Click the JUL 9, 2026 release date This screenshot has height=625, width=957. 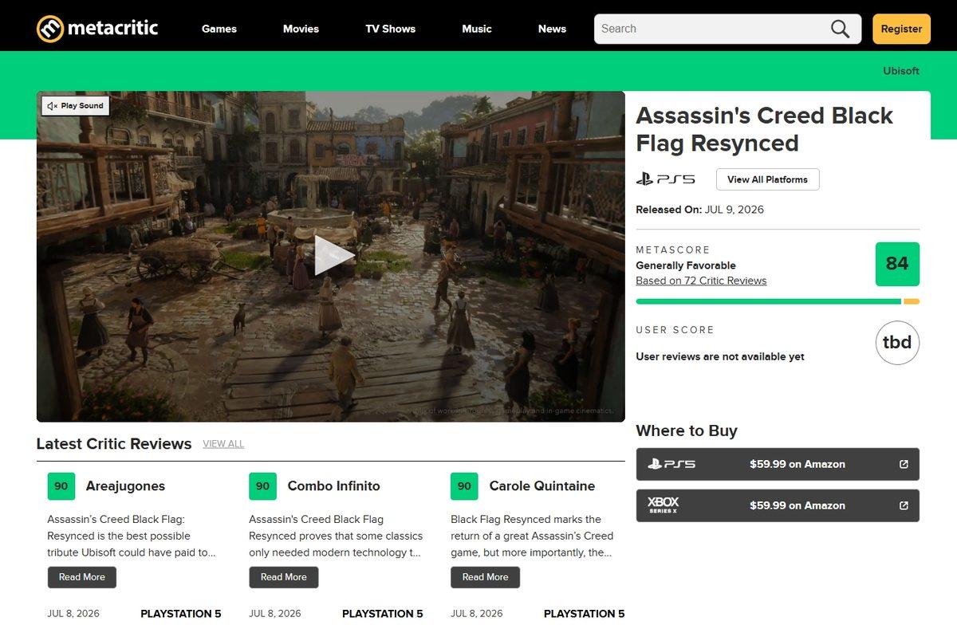pos(734,210)
